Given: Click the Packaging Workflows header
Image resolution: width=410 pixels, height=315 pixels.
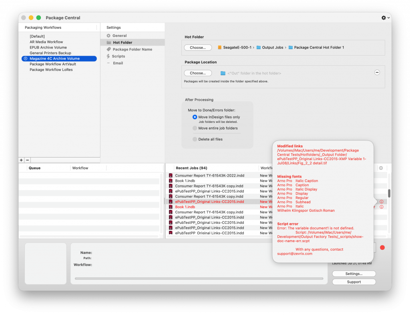Looking at the screenshot, I should tap(43, 28).
